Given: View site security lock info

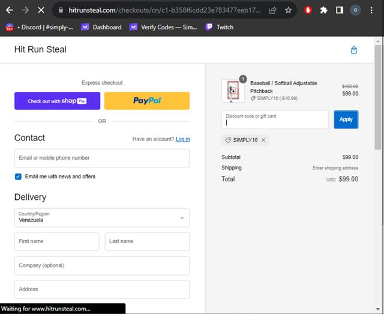Looking at the screenshot, I should [61, 10].
